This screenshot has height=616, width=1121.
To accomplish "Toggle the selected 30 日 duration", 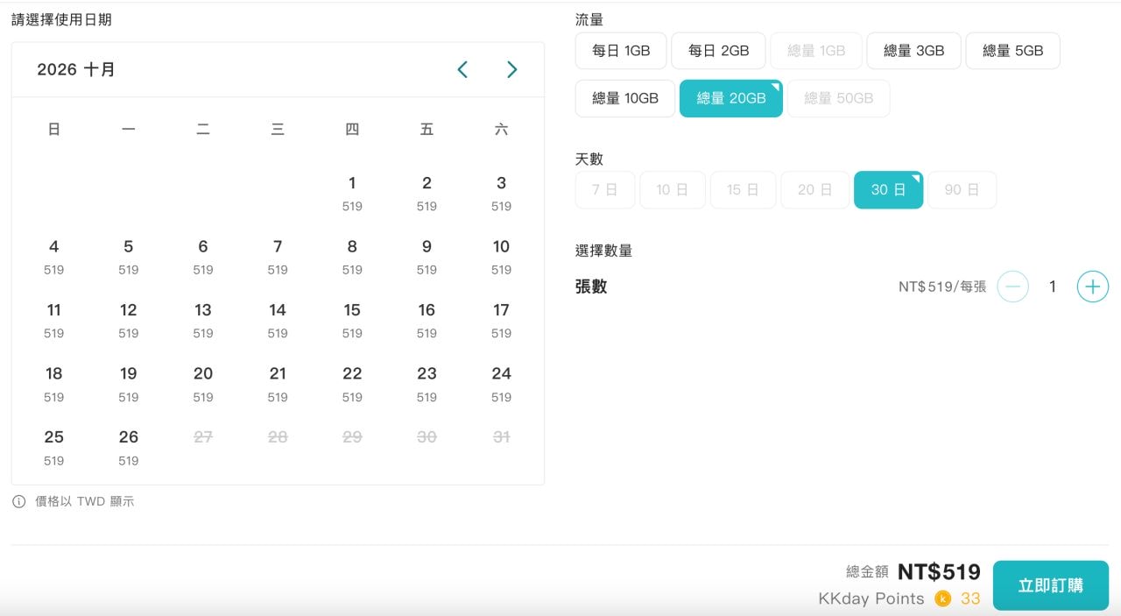I will [x=888, y=190].
